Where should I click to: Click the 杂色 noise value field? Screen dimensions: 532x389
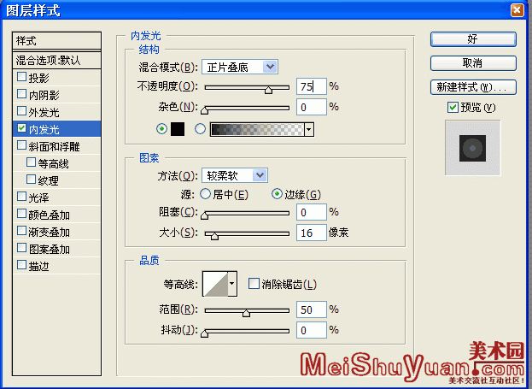312,107
